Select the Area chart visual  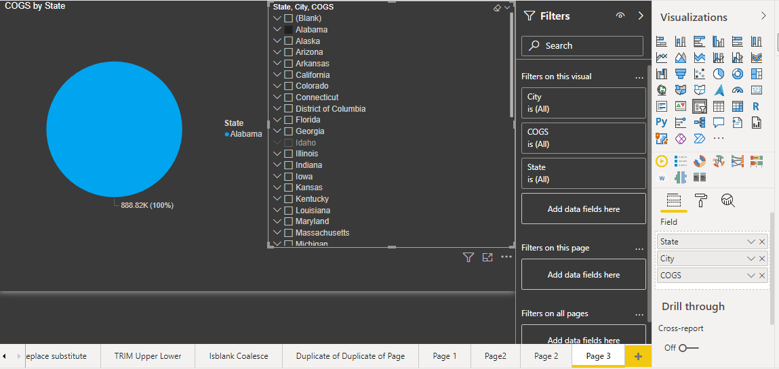(681, 58)
